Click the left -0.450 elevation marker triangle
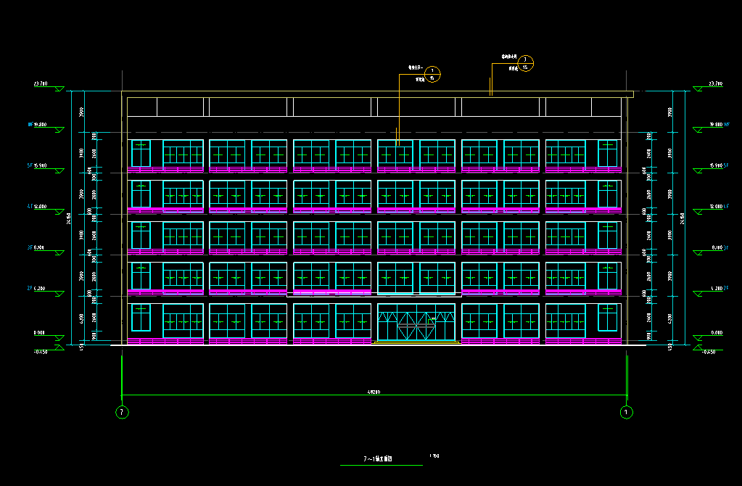This screenshot has height=486, width=742. pos(59,349)
